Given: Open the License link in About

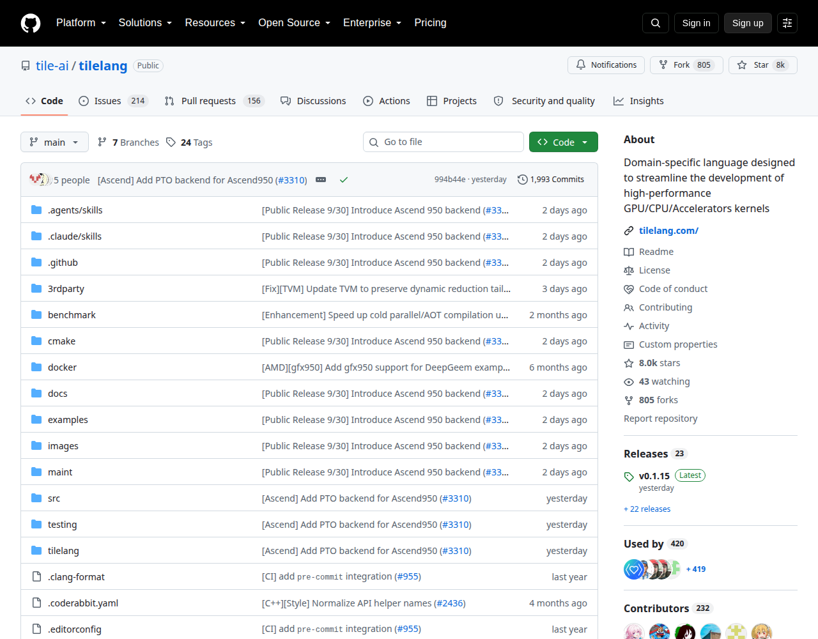Looking at the screenshot, I should [647, 270].
